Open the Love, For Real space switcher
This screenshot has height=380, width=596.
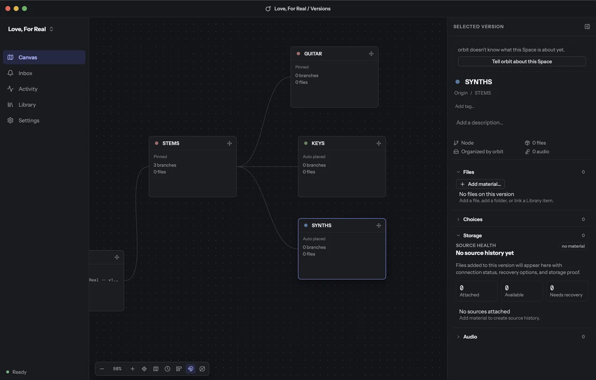point(31,29)
